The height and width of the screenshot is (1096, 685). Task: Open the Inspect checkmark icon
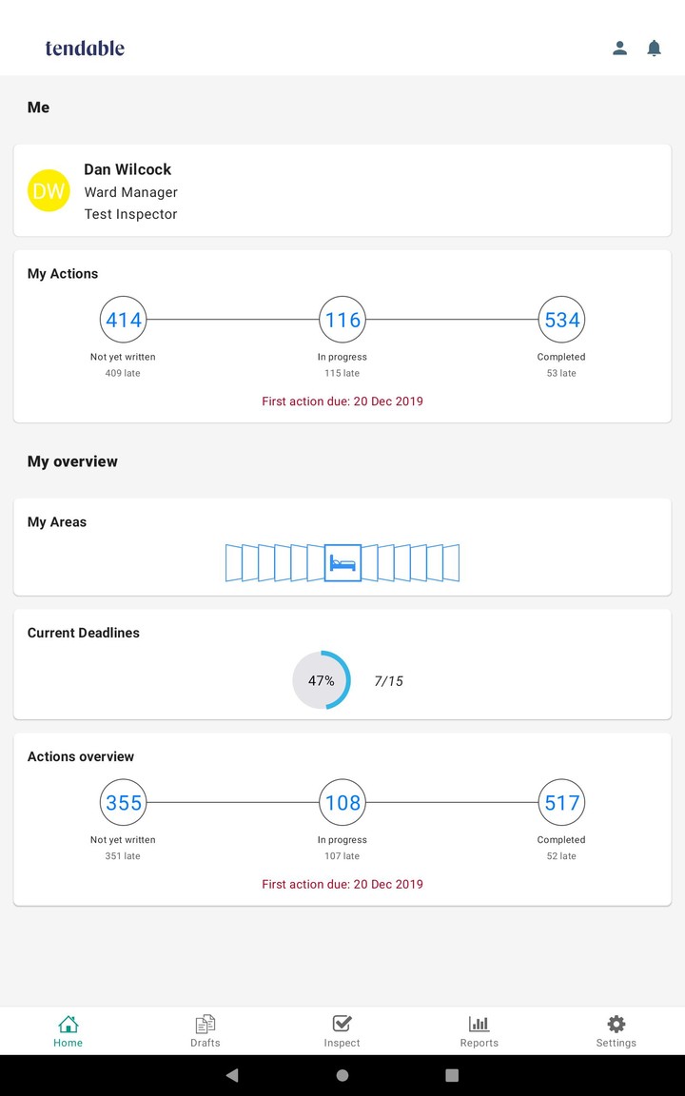coord(342,1025)
